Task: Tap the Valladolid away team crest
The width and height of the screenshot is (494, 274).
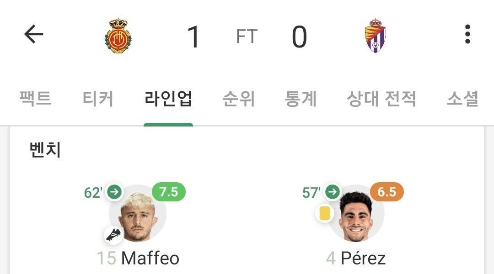Action: 375,36
